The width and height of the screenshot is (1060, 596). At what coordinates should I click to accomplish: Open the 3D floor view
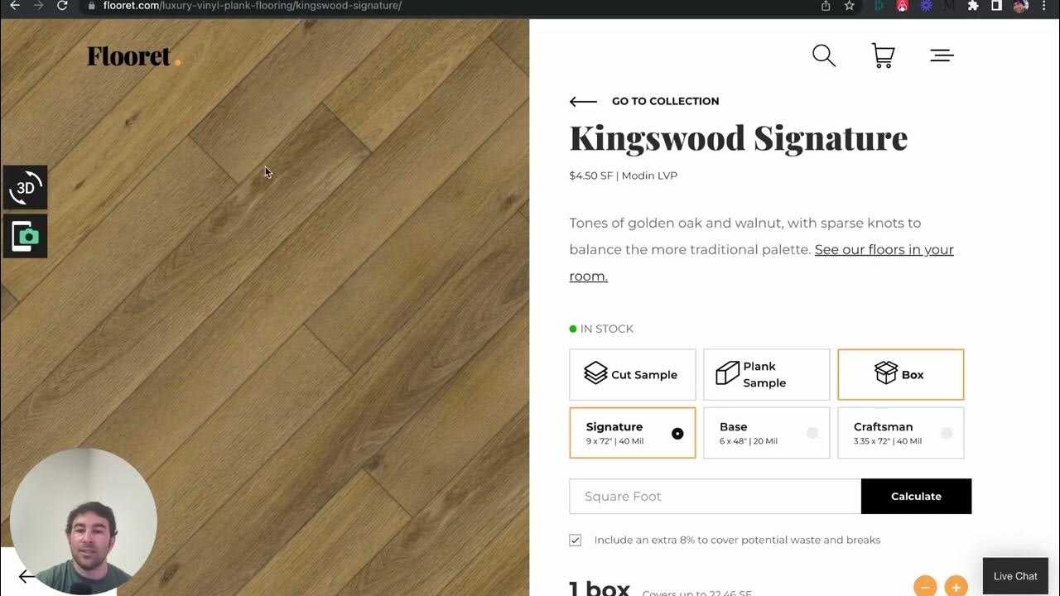pyautogui.click(x=25, y=187)
